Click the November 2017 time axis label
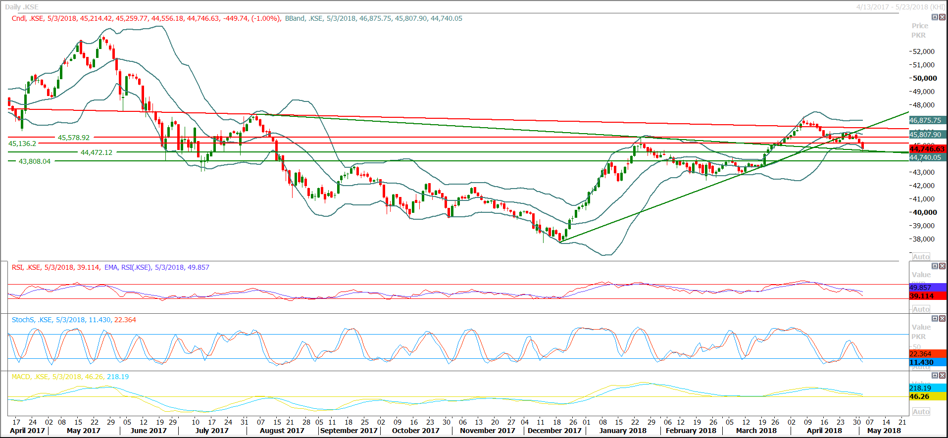The image size is (948, 438). point(488,431)
